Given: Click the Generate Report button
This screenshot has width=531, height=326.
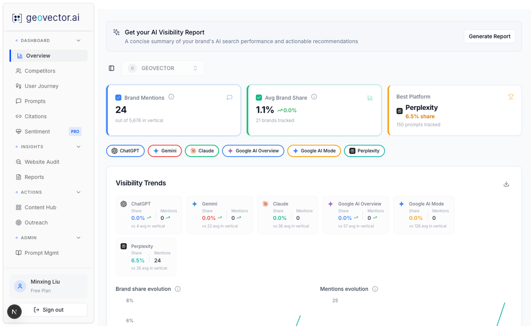Looking at the screenshot, I should click(x=489, y=36).
